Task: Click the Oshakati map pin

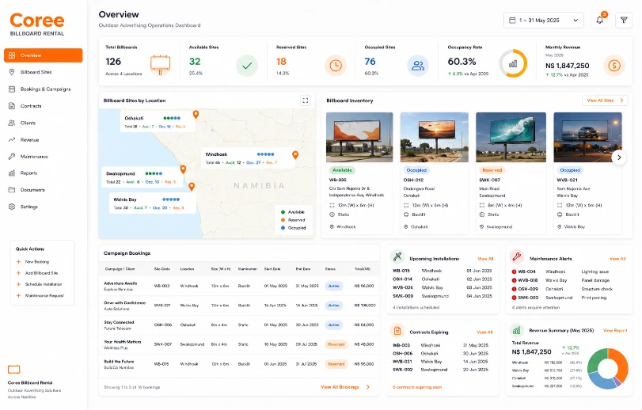Action: click(196, 115)
